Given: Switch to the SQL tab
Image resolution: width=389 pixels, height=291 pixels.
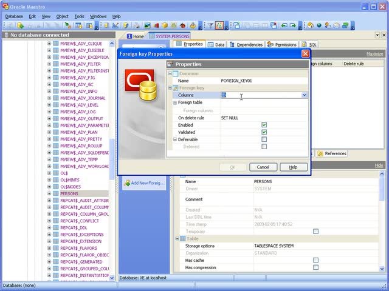Looking at the screenshot, I should 309,44.
